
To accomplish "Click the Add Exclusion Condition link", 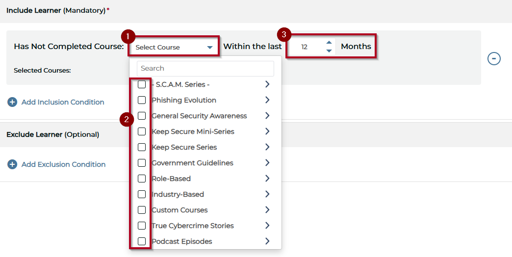I will point(63,164).
